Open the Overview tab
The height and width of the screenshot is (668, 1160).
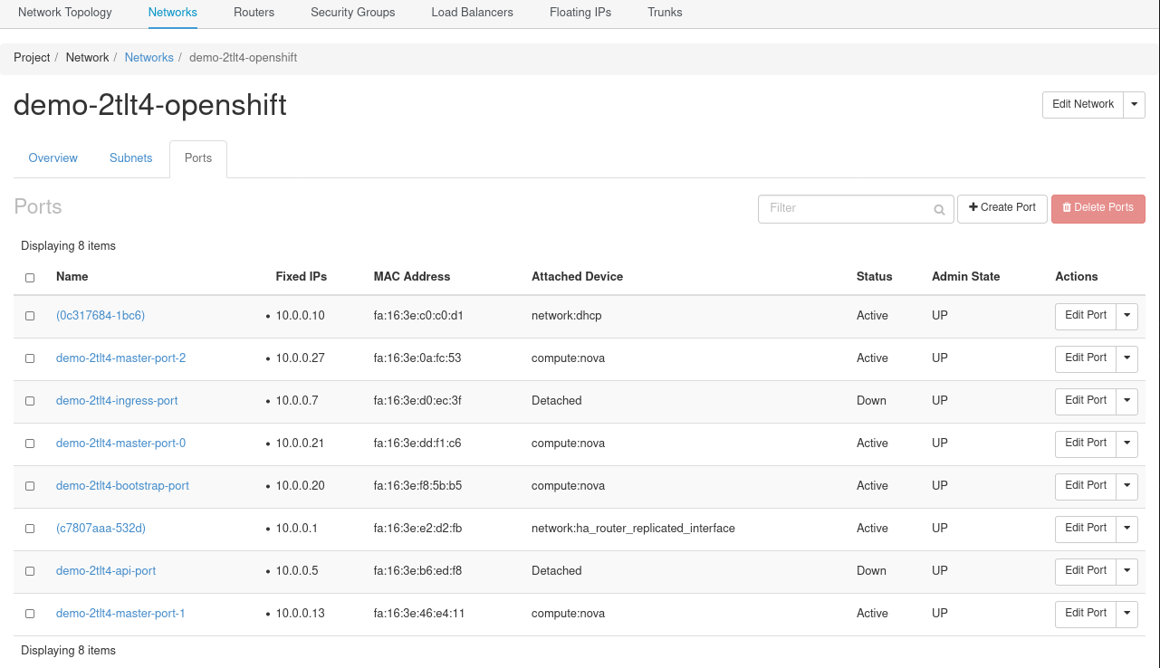click(53, 158)
